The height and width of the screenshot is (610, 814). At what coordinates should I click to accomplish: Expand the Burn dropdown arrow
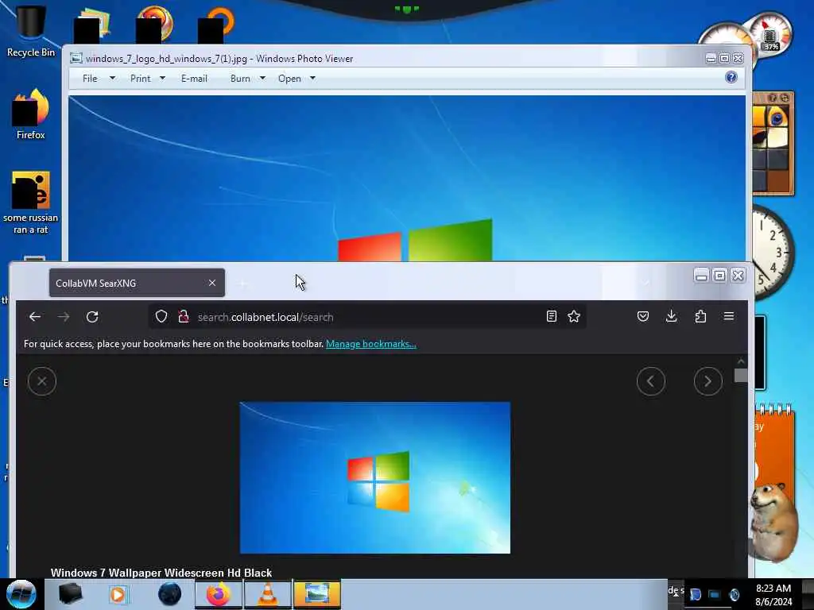(262, 79)
